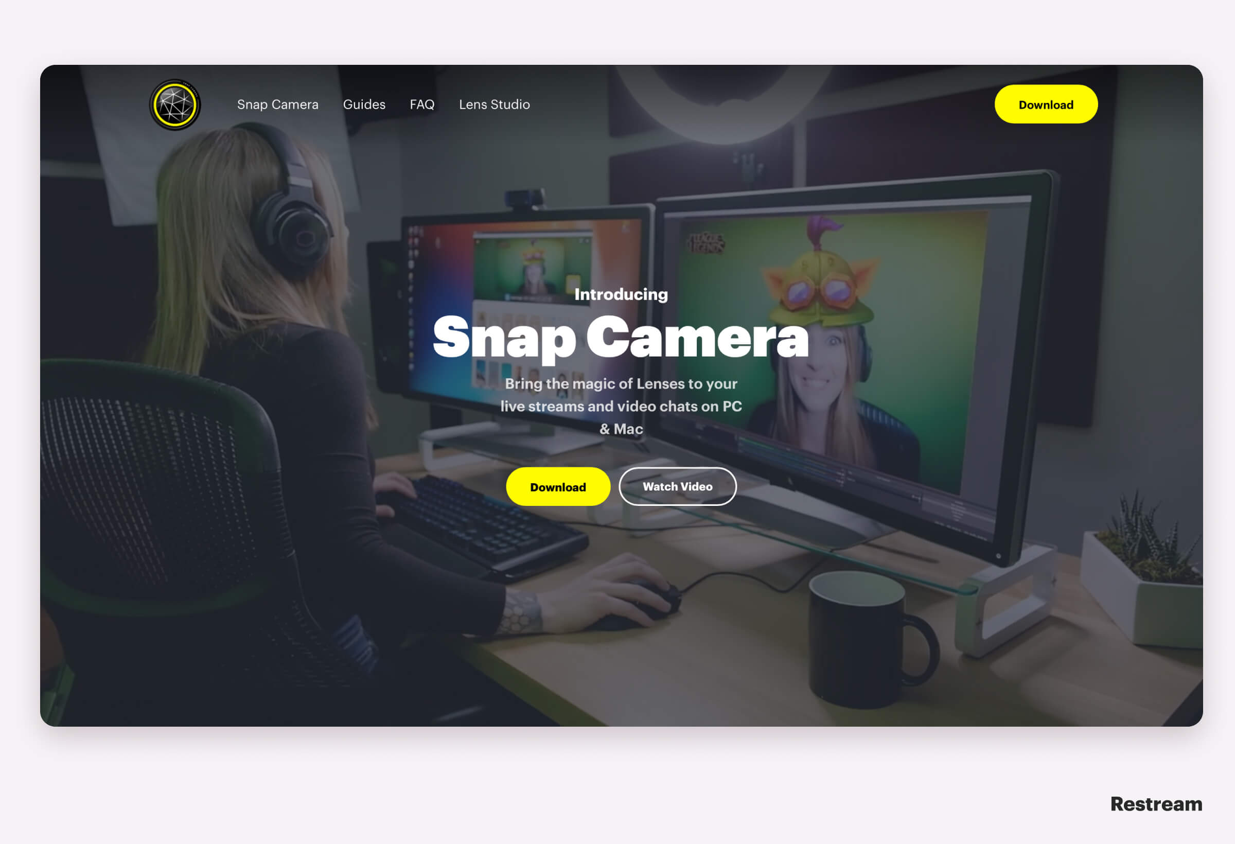The image size is (1235, 844).
Task: Open the Guides nav link
Action: pyautogui.click(x=364, y=104)
